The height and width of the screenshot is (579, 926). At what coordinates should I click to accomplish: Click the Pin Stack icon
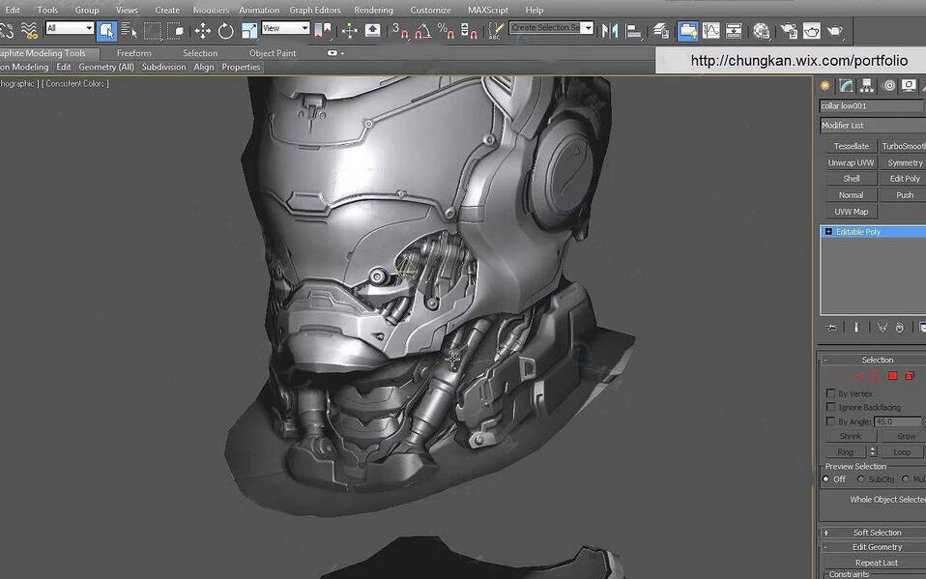pos(831,327)
